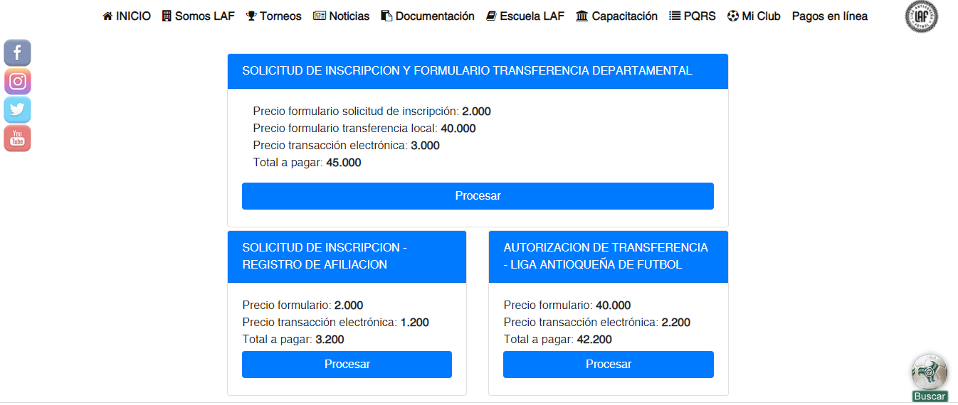Process the Autorizacion de Transferencia payment

click(x=608, y=364)
